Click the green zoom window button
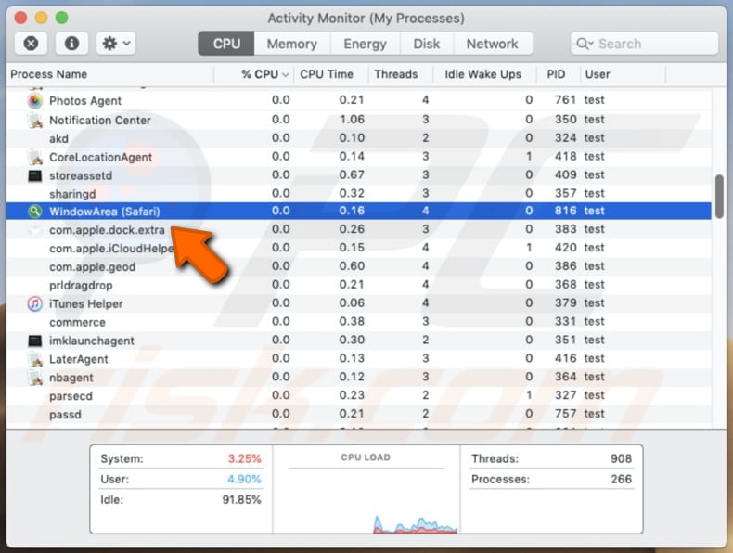This screenshot has width=733, height=553. point(62,18)
